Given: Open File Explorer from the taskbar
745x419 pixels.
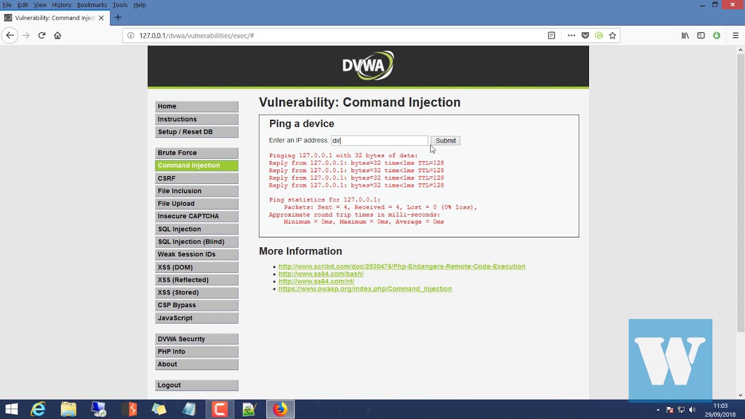Looking at the screenshot, I should coord(69,410).
